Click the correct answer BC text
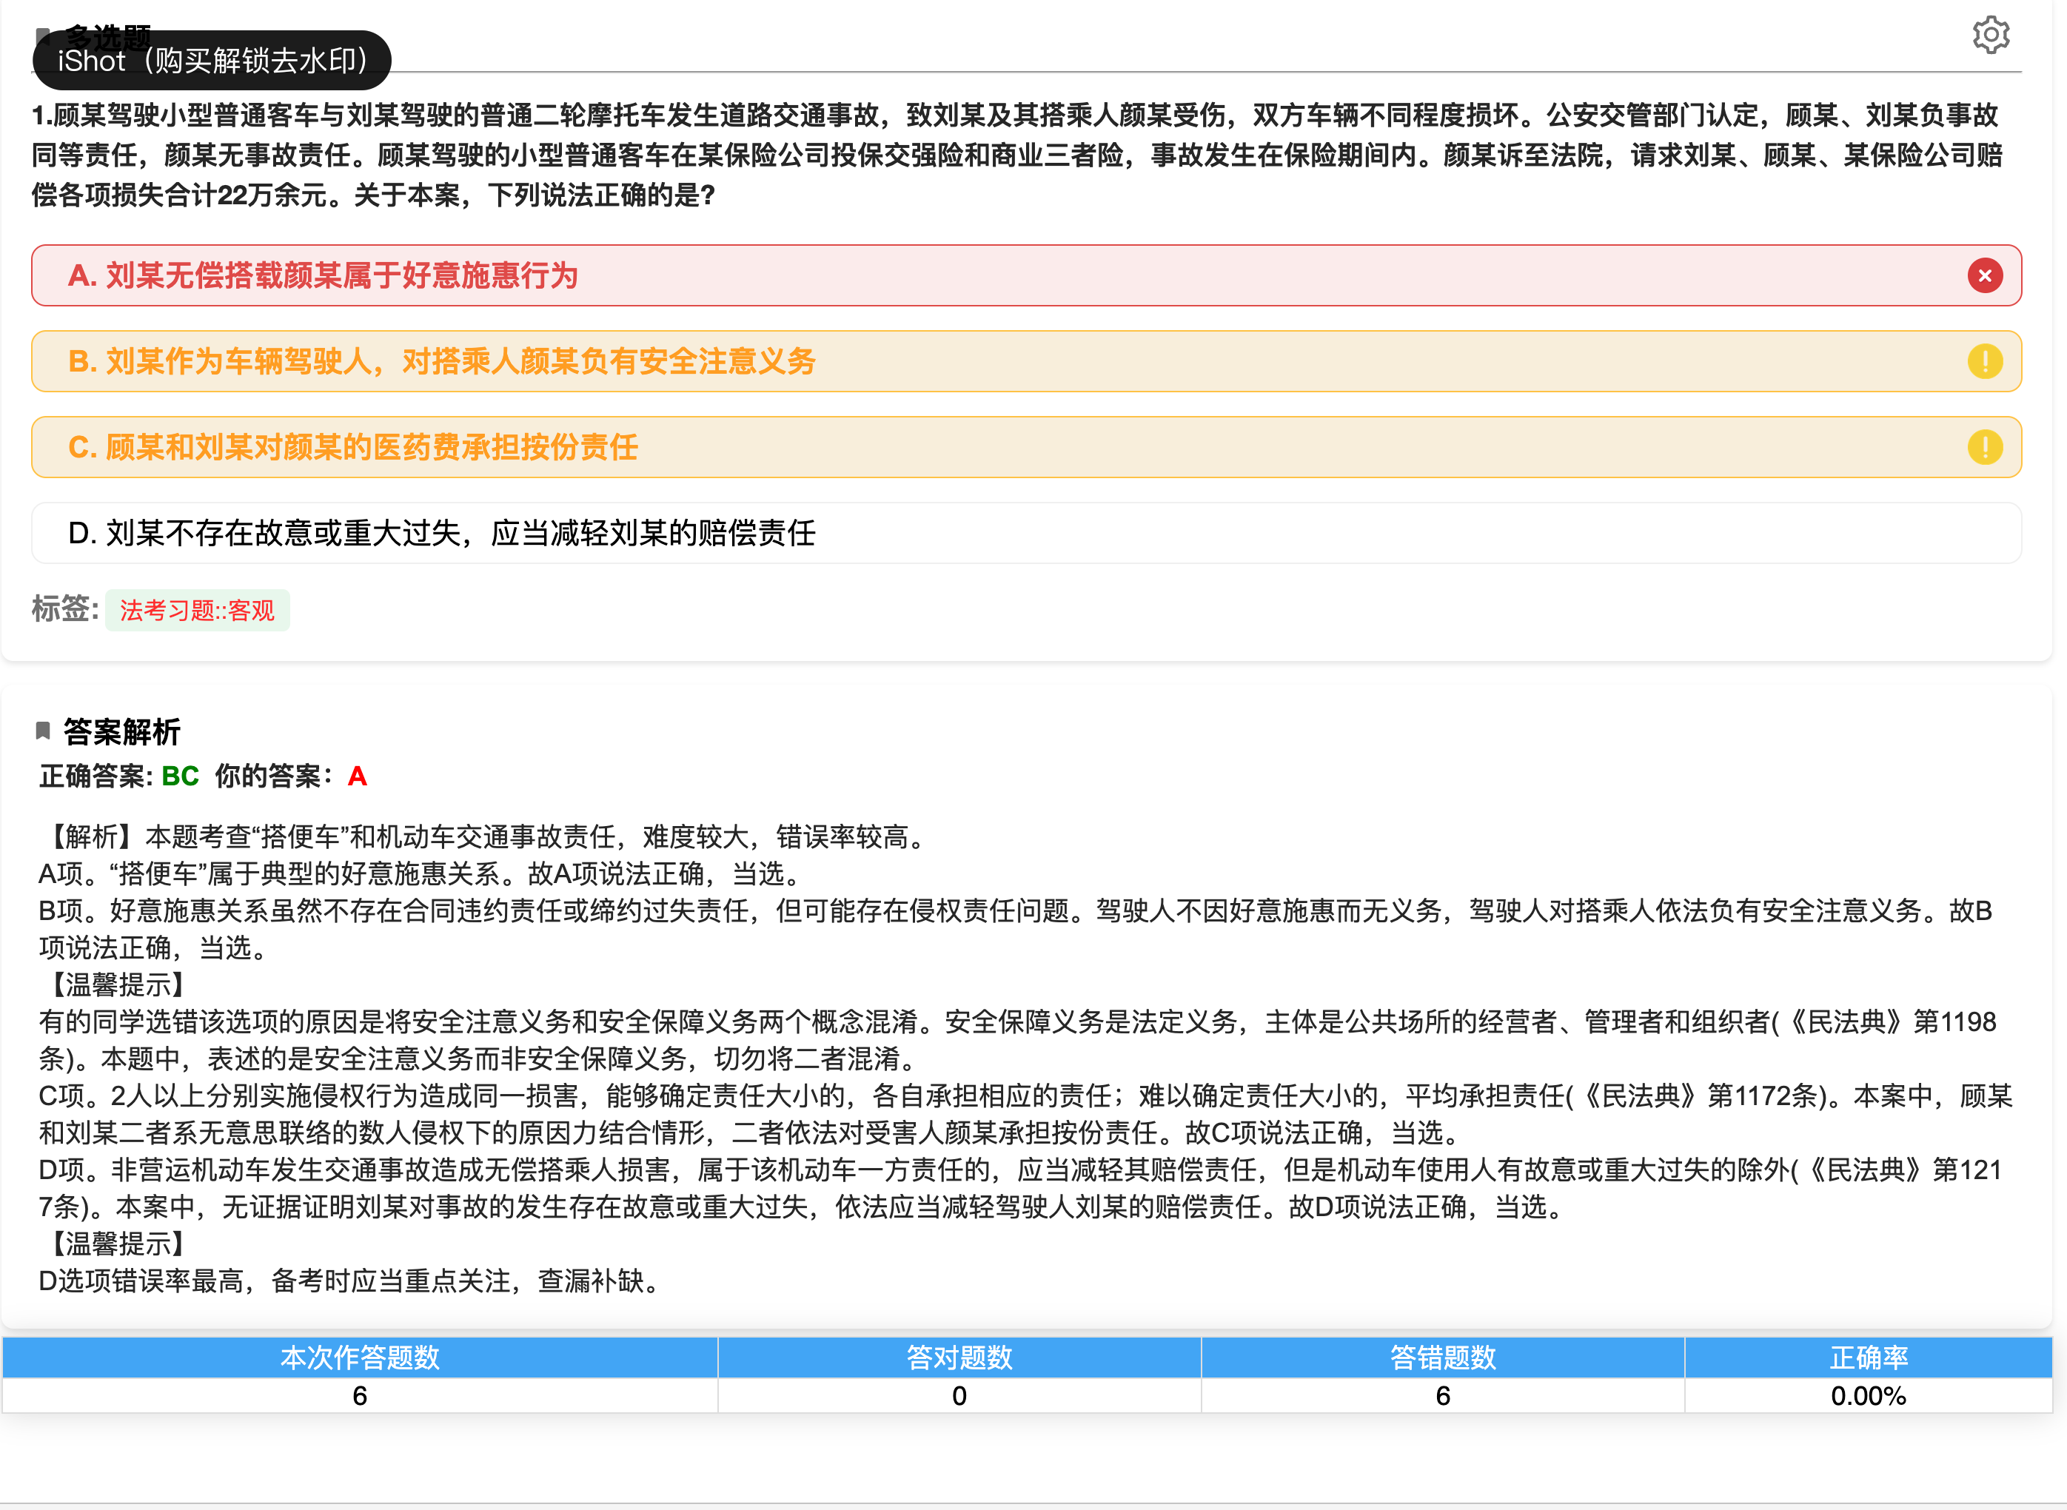The width and height of the screenshot is (2067, 1510). (x=180, y=776)
